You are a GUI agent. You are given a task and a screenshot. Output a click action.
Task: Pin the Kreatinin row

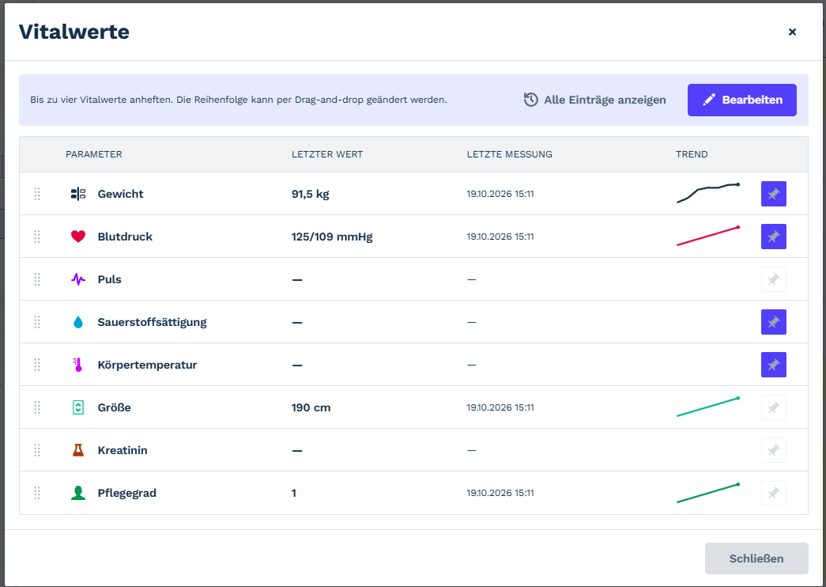(x=773, y=450)
